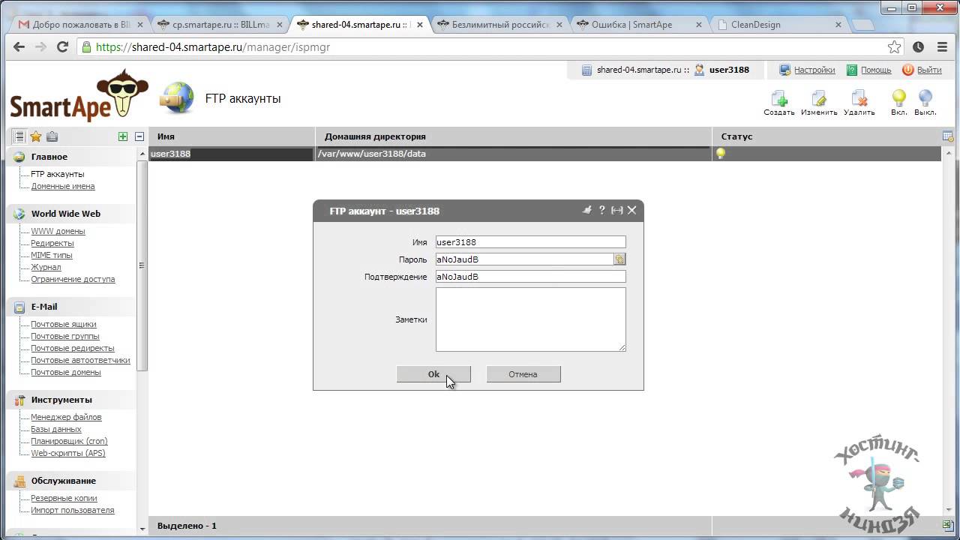Click the table settings icon at column header

(x=948, y=136)
